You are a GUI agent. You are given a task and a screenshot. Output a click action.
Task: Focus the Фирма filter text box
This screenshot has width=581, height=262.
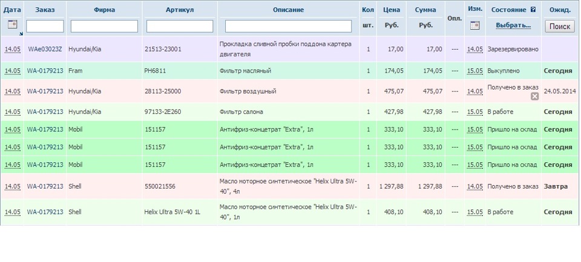point(104,26)
